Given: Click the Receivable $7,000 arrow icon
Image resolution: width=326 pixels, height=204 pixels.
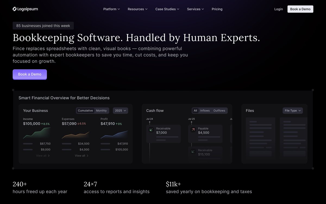Looking at the screenshot, I should point(151,130).
